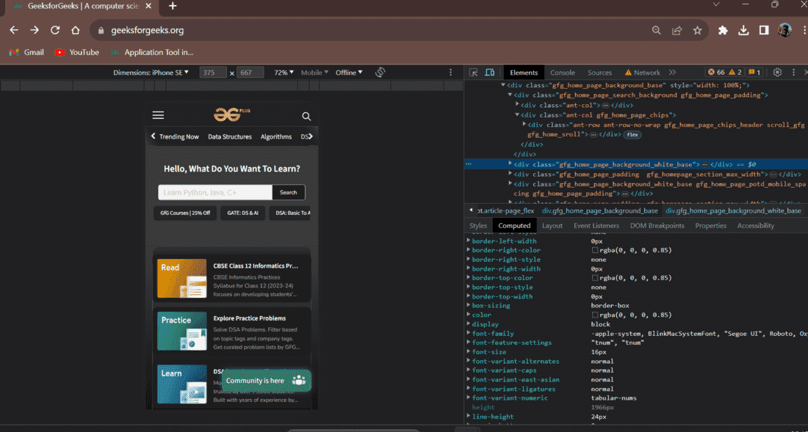Switch to the Console tab
The height and width of the screenshot is (432, 808).
(x=563, y=73)
